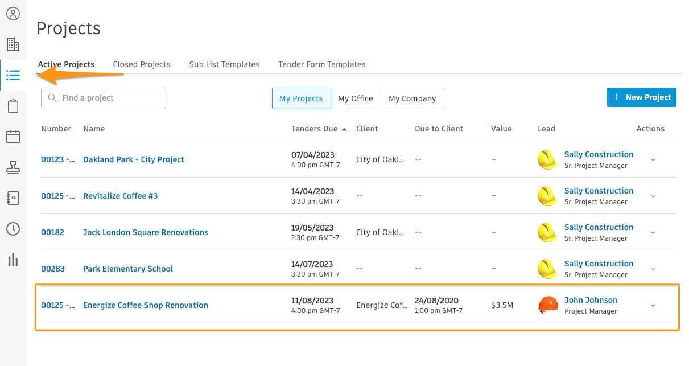Open Oakland Park - City Project link
The height and width of the screenshot is (366, 689).
134,159
